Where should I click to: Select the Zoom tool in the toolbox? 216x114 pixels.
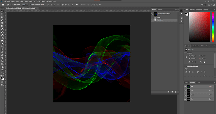pyautogui.click(x=2, y=70)
